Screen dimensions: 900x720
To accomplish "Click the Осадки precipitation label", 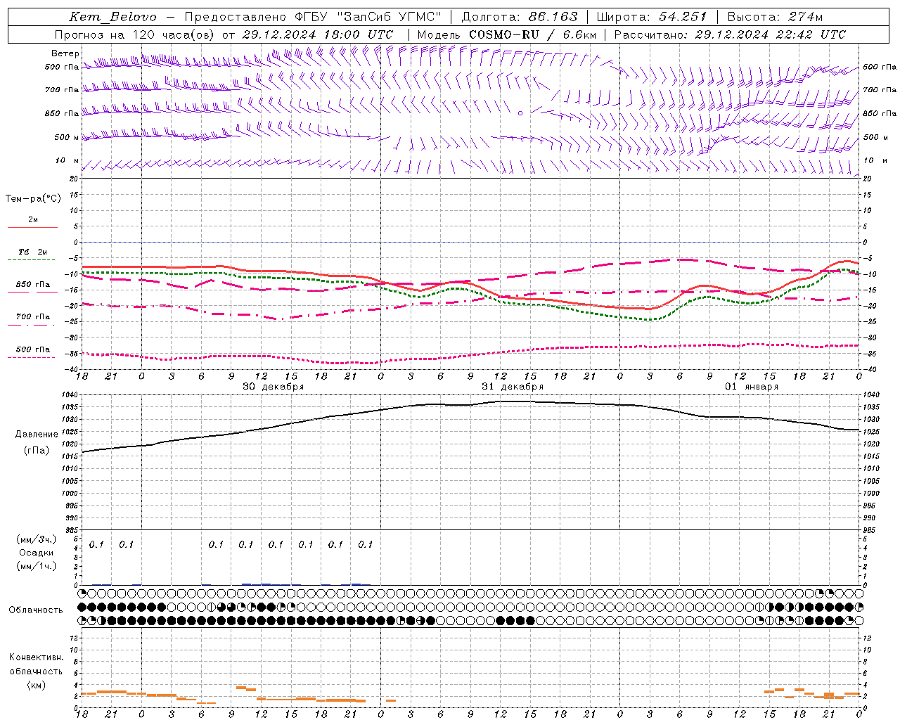I will 37,553.
